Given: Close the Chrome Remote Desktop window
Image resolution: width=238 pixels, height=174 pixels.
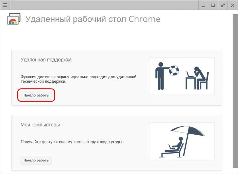Looking at the screenshot, I should (x=233, y=5).
